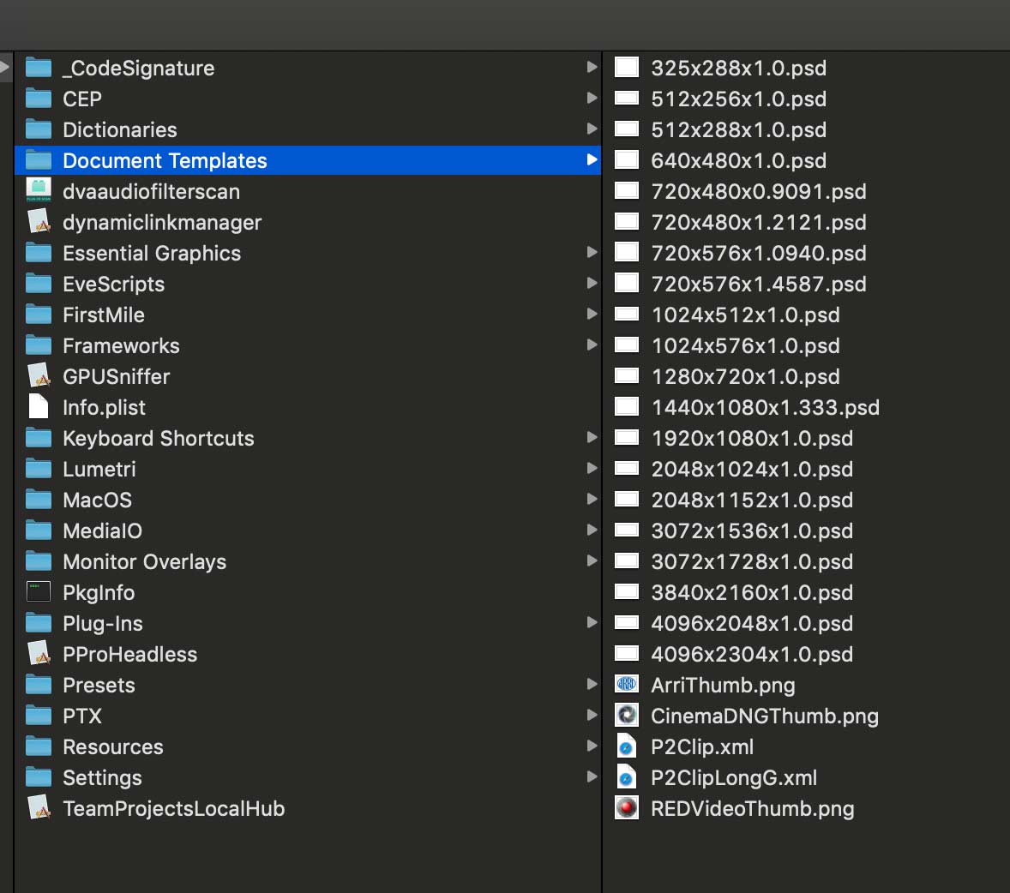1010x893 pixels.
Task: Select the 512x256x1.0.psd file name
Action: click(739, 99)
